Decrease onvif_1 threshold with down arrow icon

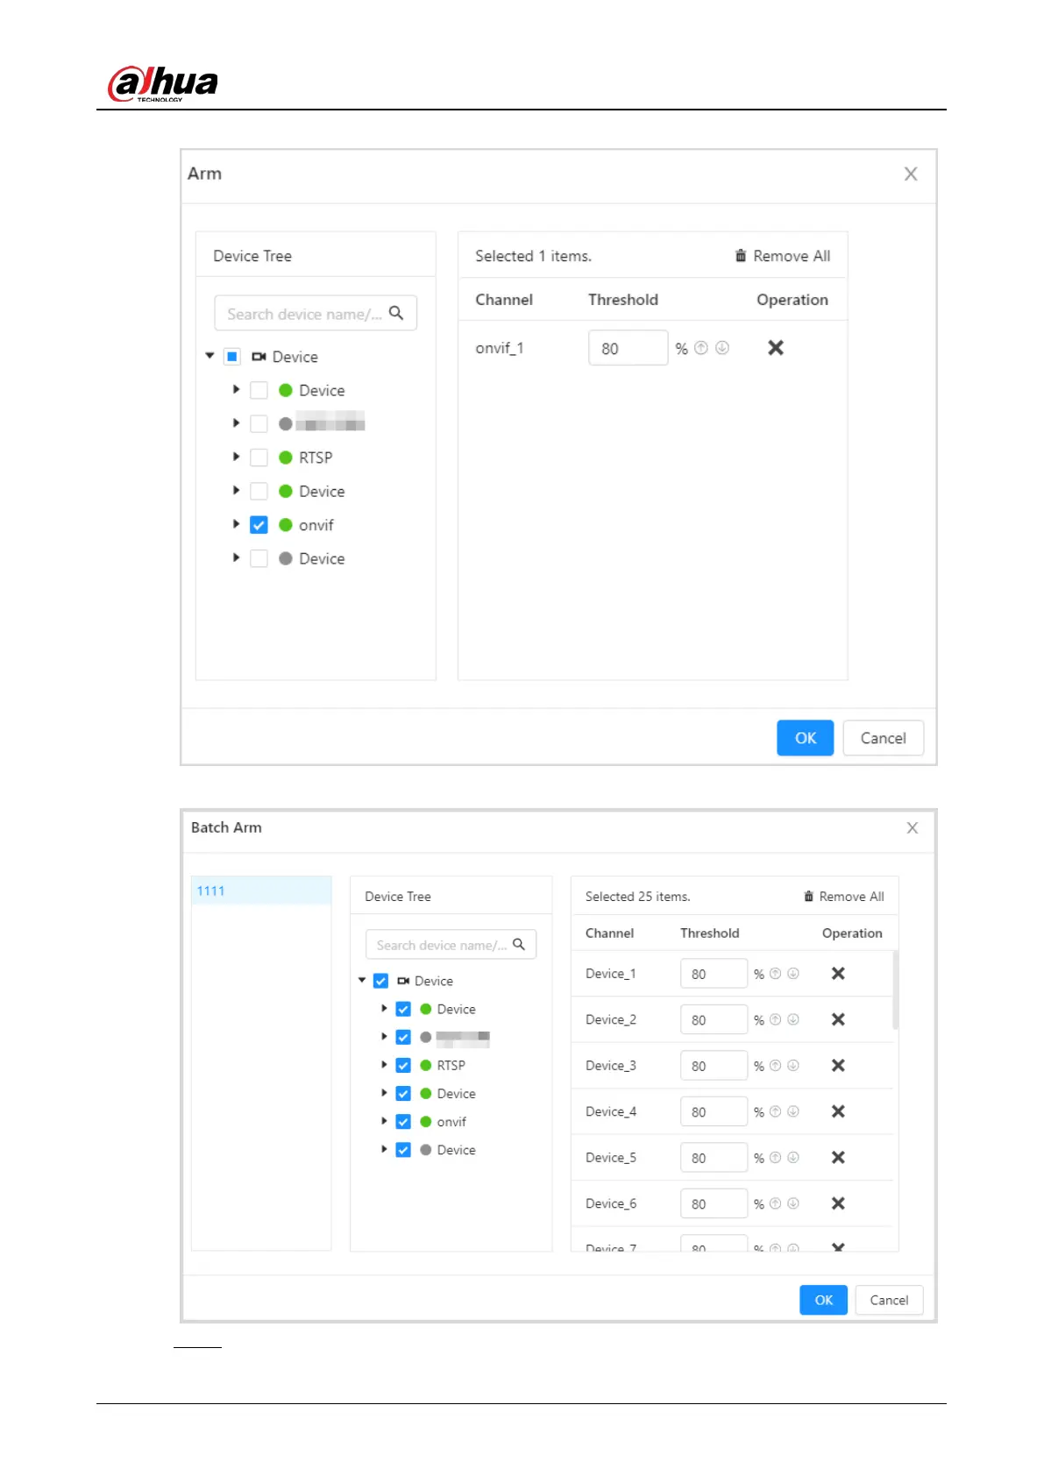[x=722, y=348]
